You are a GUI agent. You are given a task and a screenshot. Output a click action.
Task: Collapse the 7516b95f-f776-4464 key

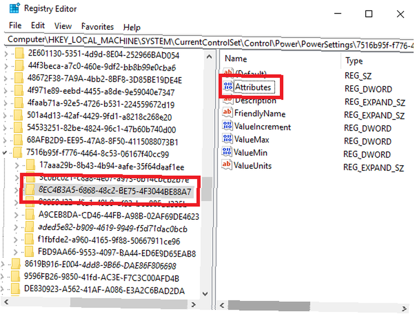(x=5, y=153)
